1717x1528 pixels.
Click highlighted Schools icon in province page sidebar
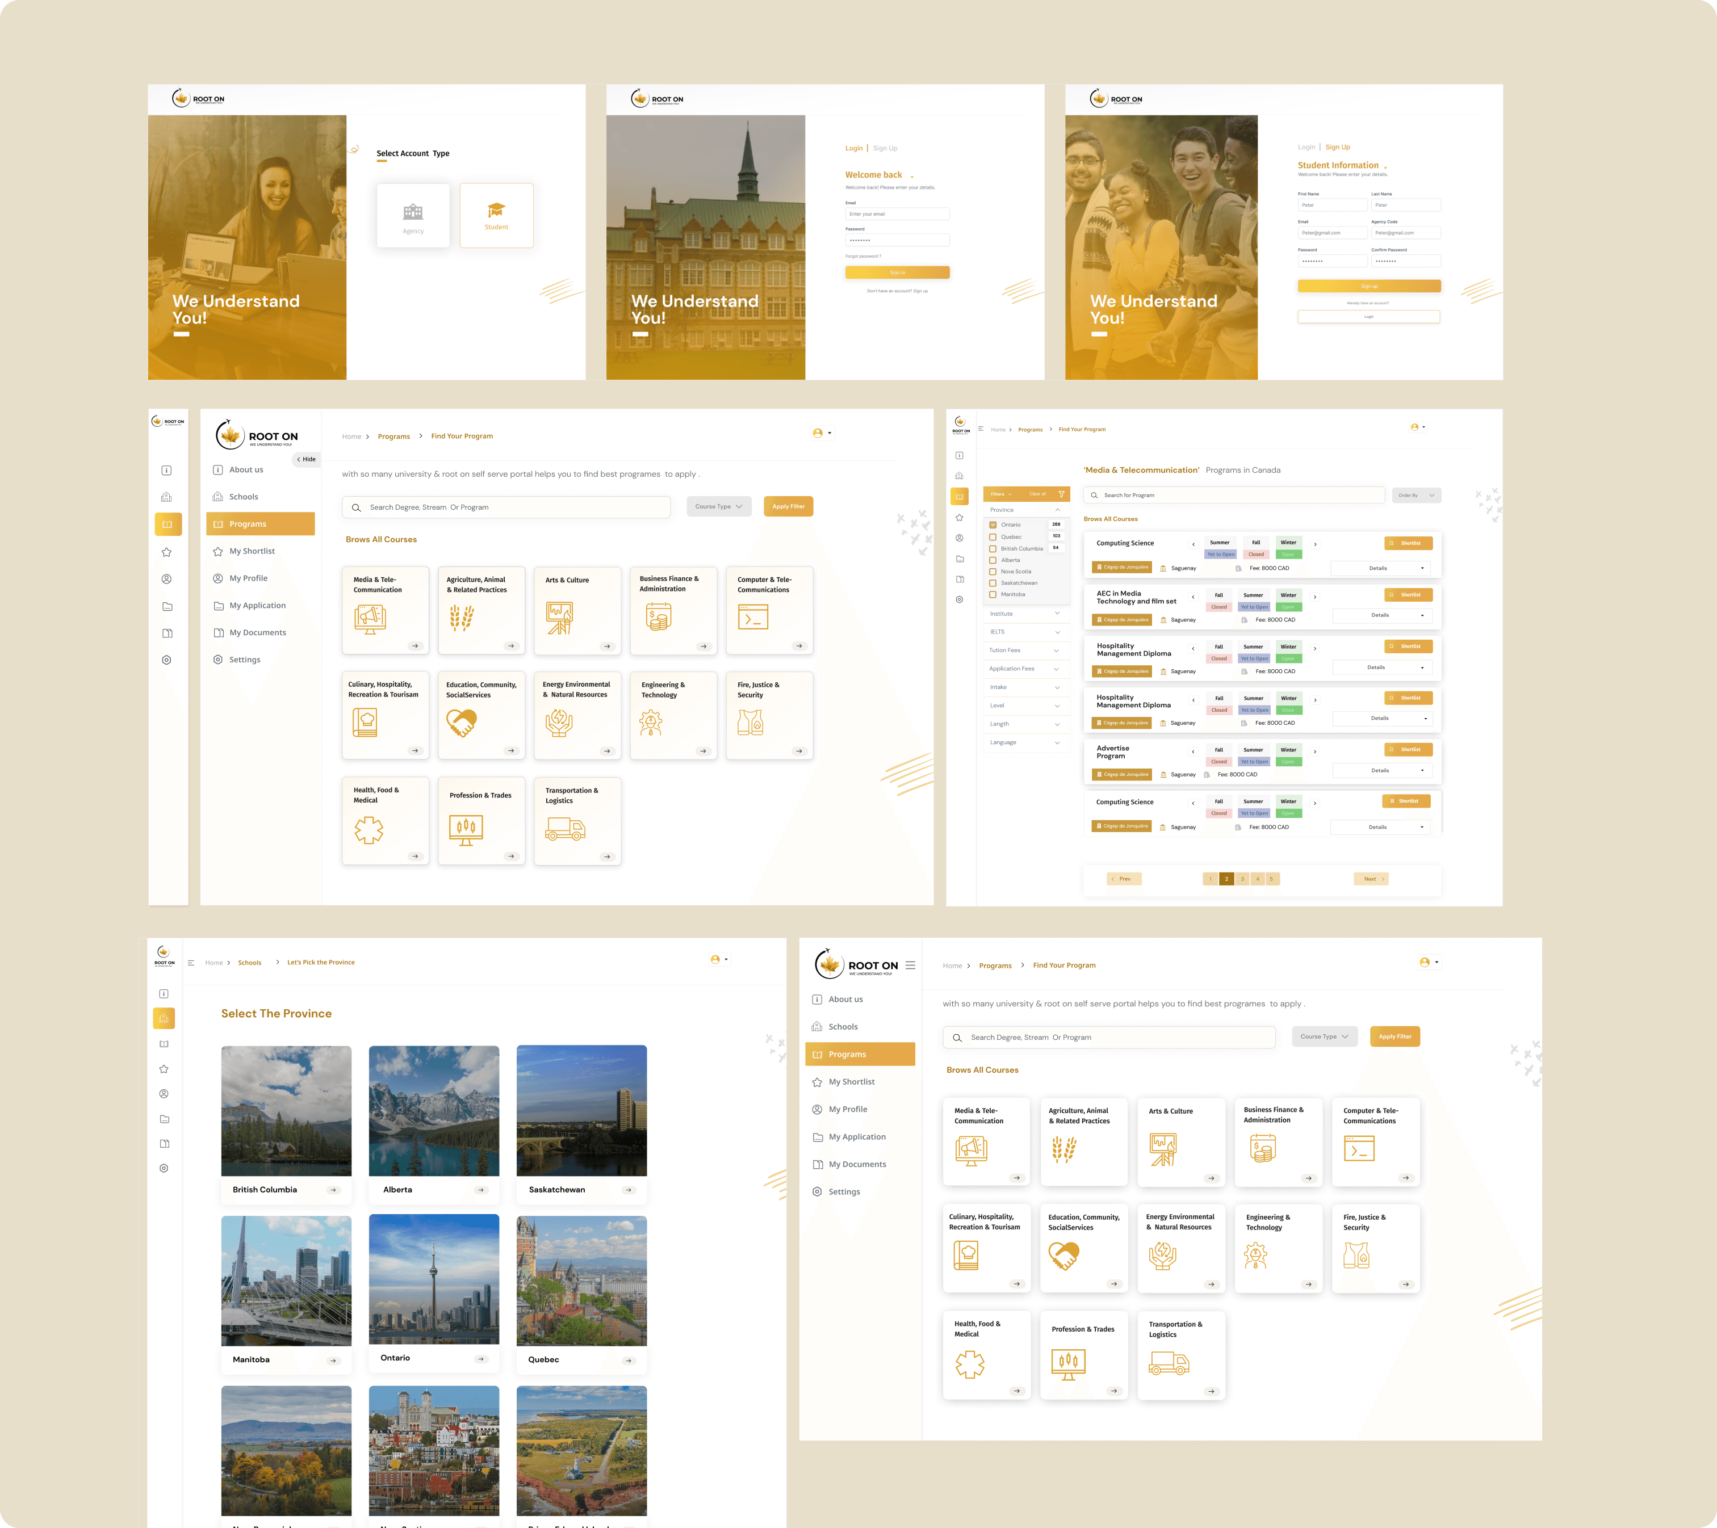click(164, 1018)
